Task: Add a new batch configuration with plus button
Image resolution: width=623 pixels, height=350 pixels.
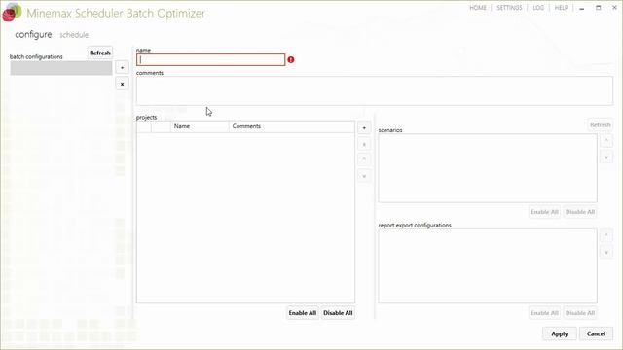Action: (122, 68)
